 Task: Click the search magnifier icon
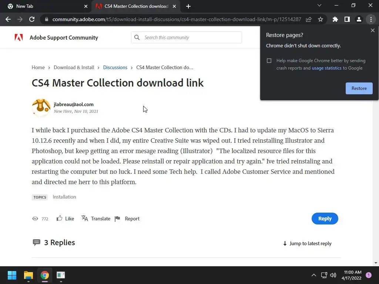click(x=137, y=37)
